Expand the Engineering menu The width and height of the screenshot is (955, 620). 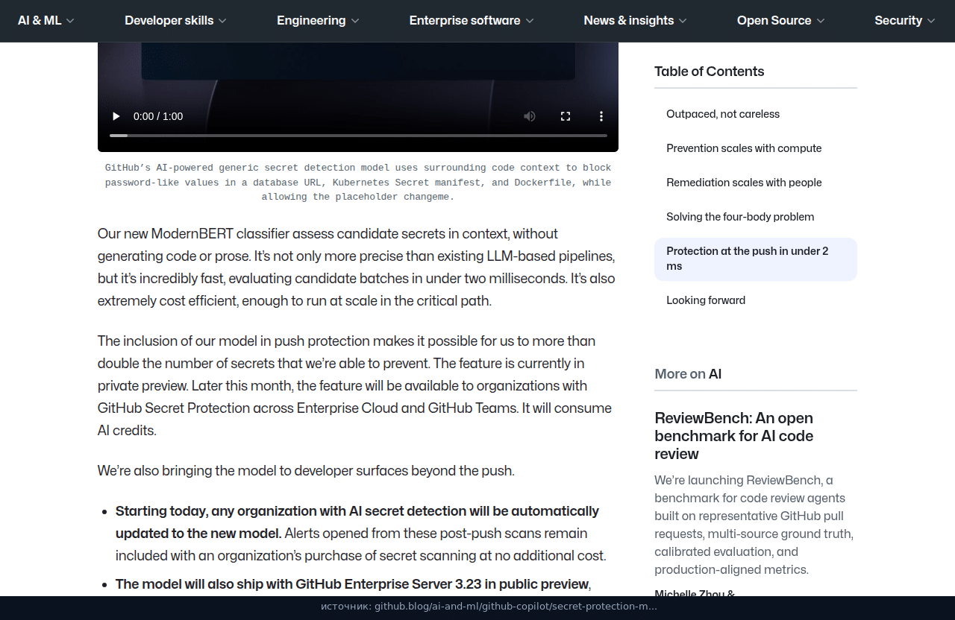319,21
